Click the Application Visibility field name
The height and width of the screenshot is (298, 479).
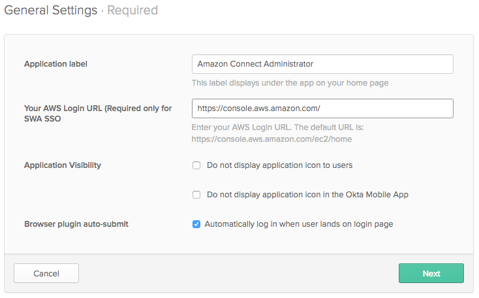click(x=63, y=165)
